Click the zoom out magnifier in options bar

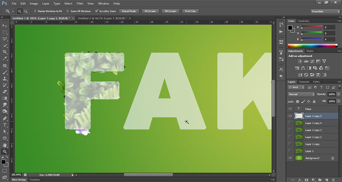(25, 11)
